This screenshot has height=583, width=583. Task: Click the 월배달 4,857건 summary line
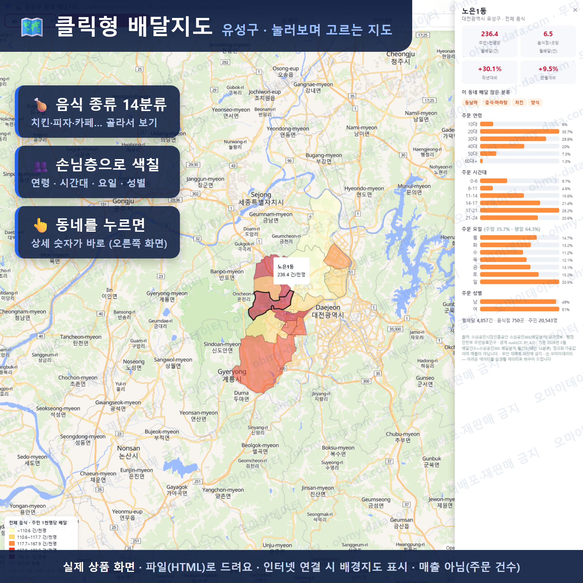[509, 321]
